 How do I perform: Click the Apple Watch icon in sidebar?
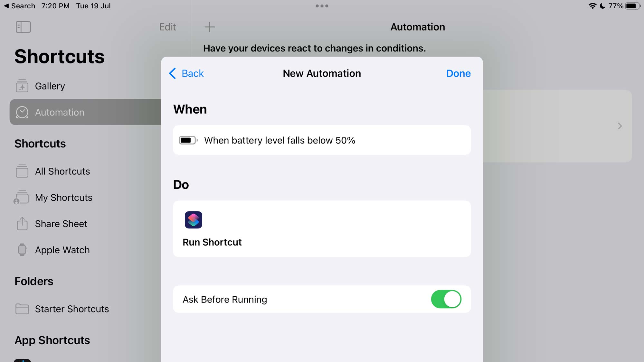click(22, 250)
